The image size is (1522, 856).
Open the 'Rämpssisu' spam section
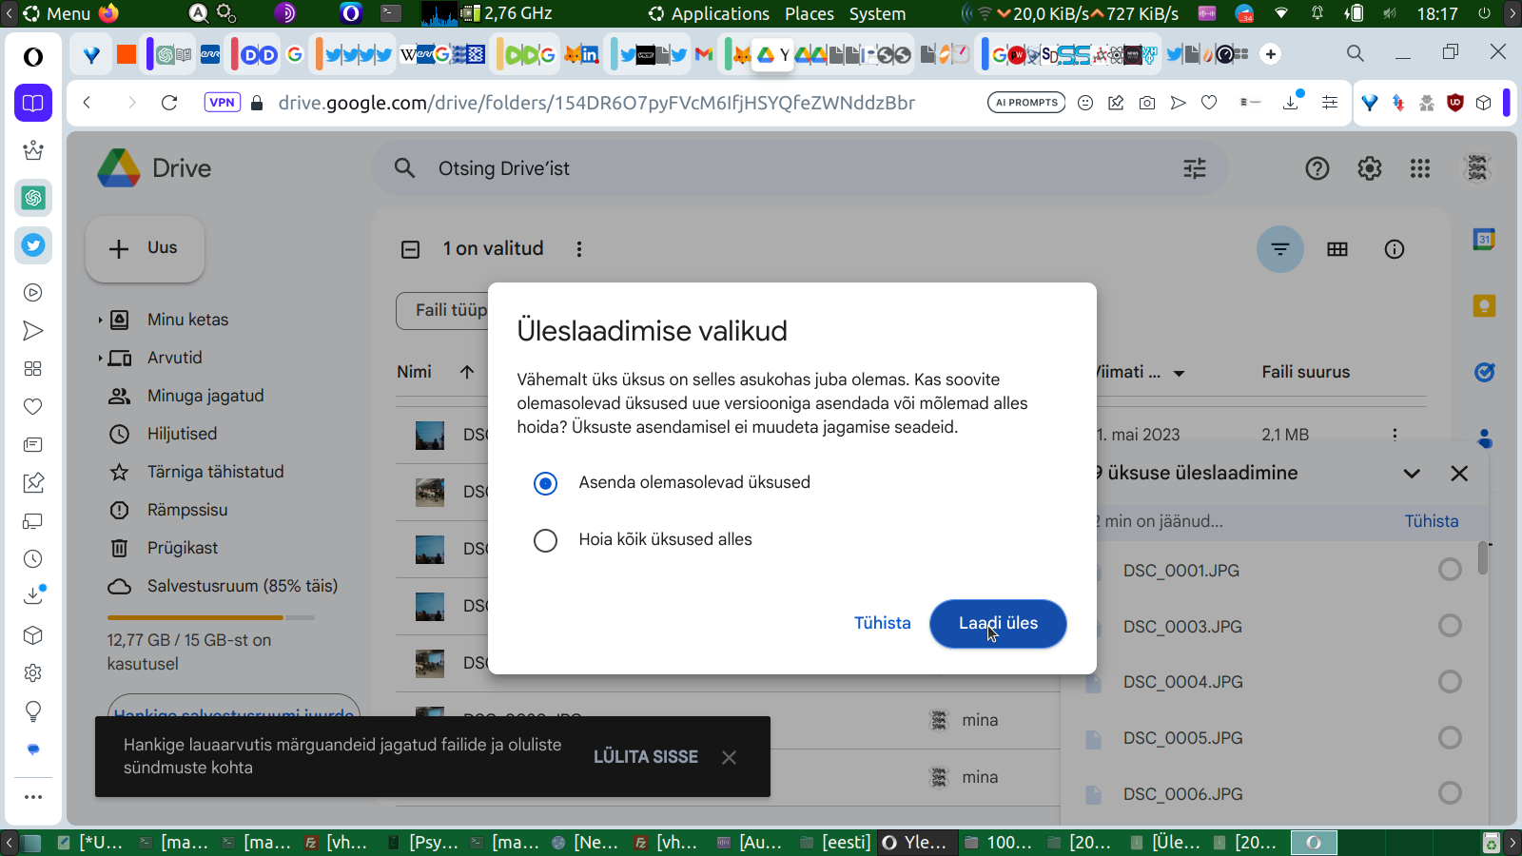tap(187, 510)
